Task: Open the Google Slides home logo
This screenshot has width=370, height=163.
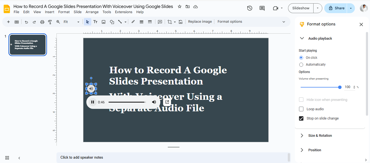Action: (x=7, y=9)
